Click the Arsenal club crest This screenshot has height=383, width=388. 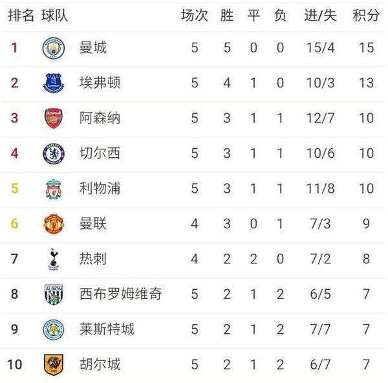coord(53,118)
